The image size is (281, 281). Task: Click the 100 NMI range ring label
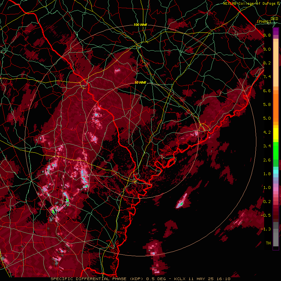pyautogui.click(x=140, y=25)
